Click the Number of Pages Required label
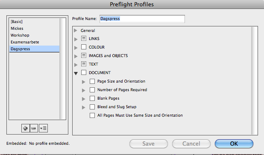This screenshot has height=155, width=264. coord(122,90)
